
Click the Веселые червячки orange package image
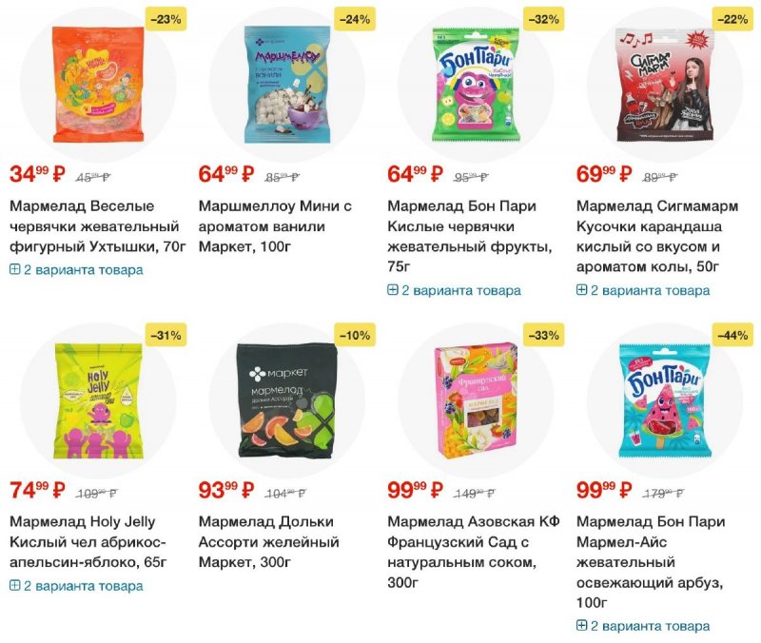click(99, 84)
